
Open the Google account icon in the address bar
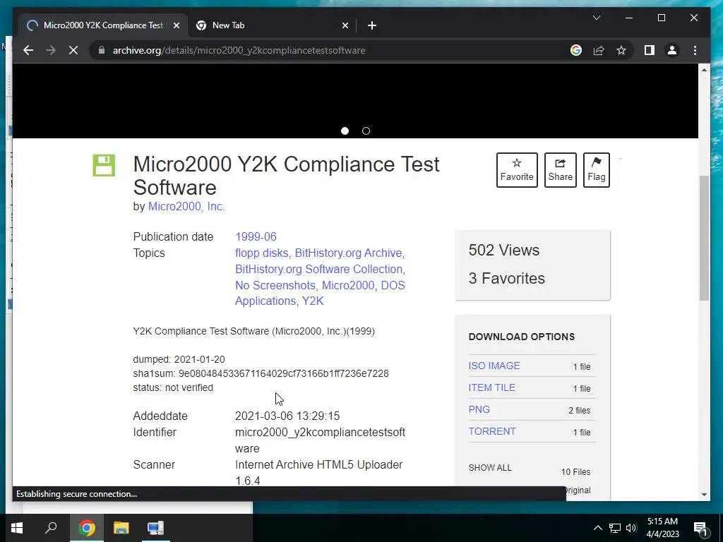coord(576,50)
